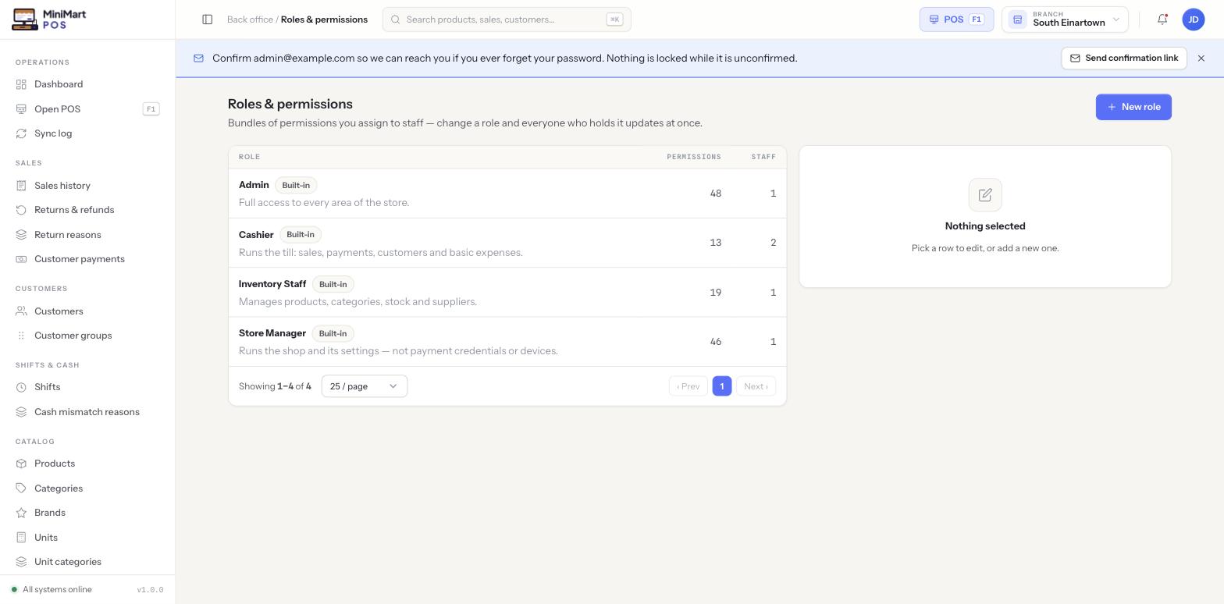
Task: Click the Brands star icon
Action: (x=21, y=513)
